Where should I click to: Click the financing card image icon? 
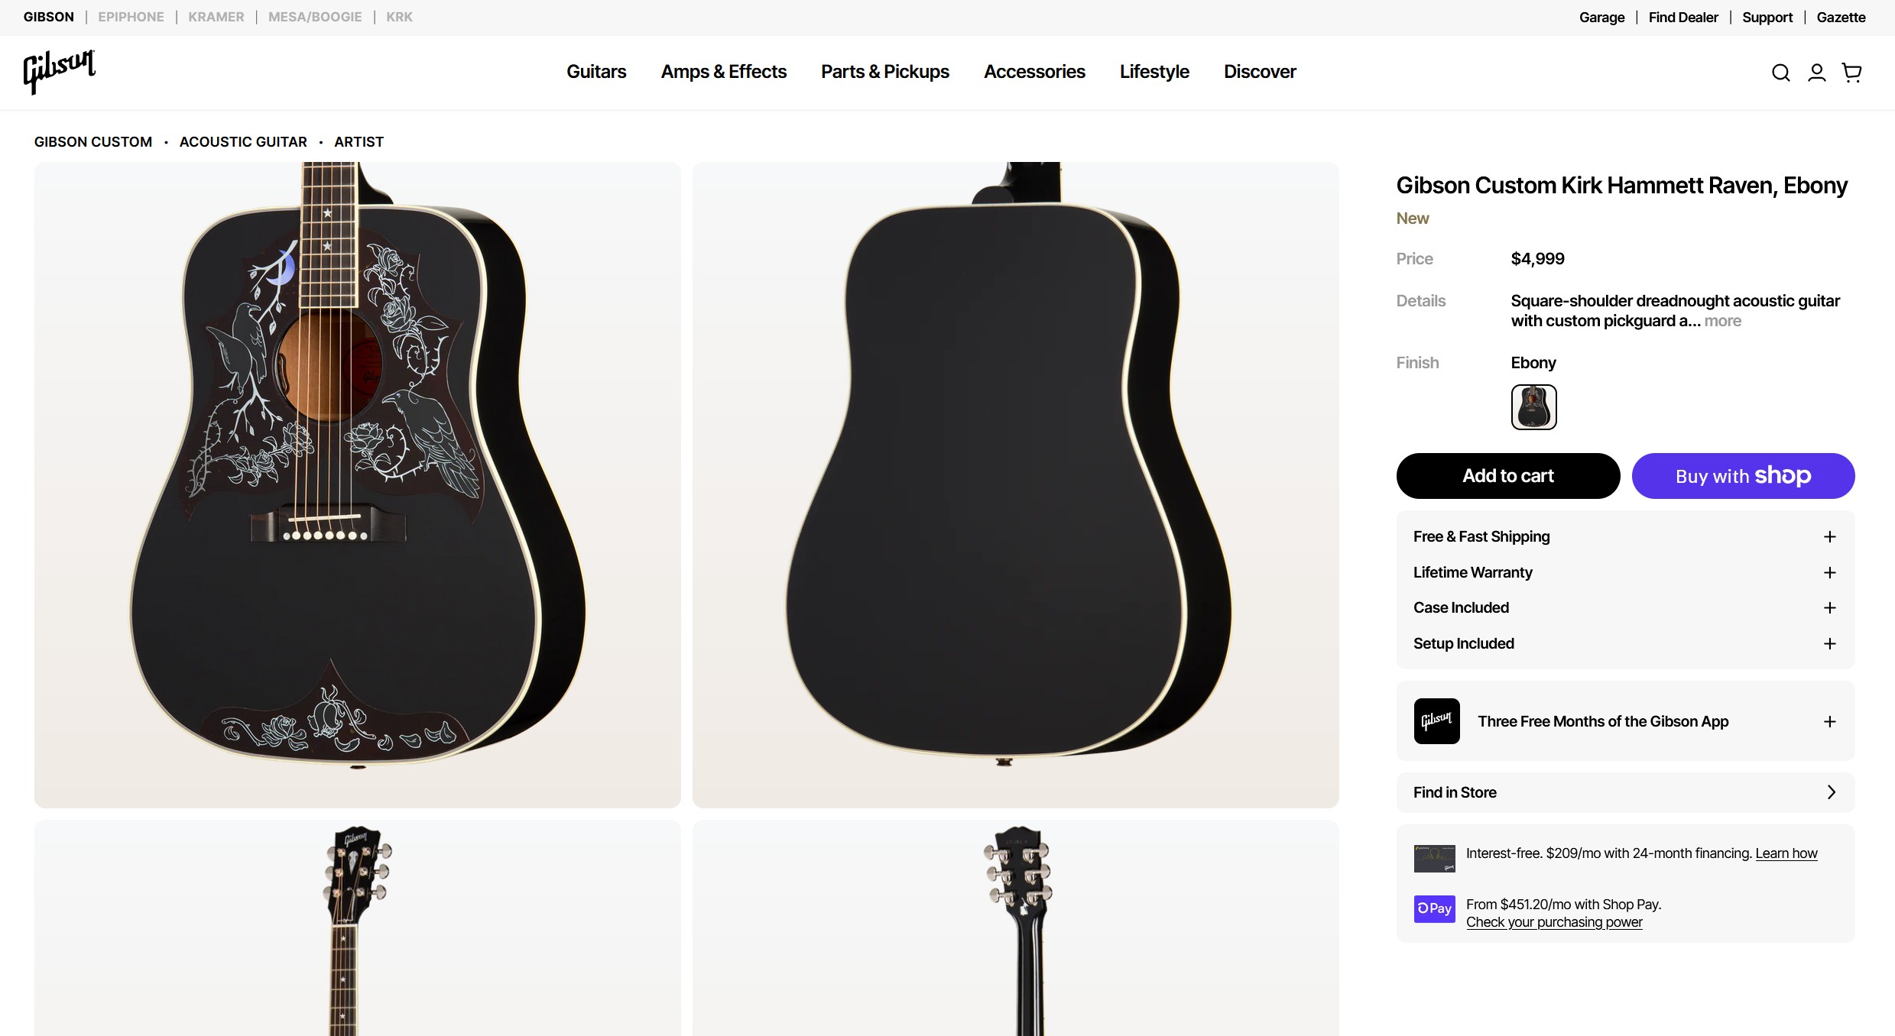click(1434, 858)
